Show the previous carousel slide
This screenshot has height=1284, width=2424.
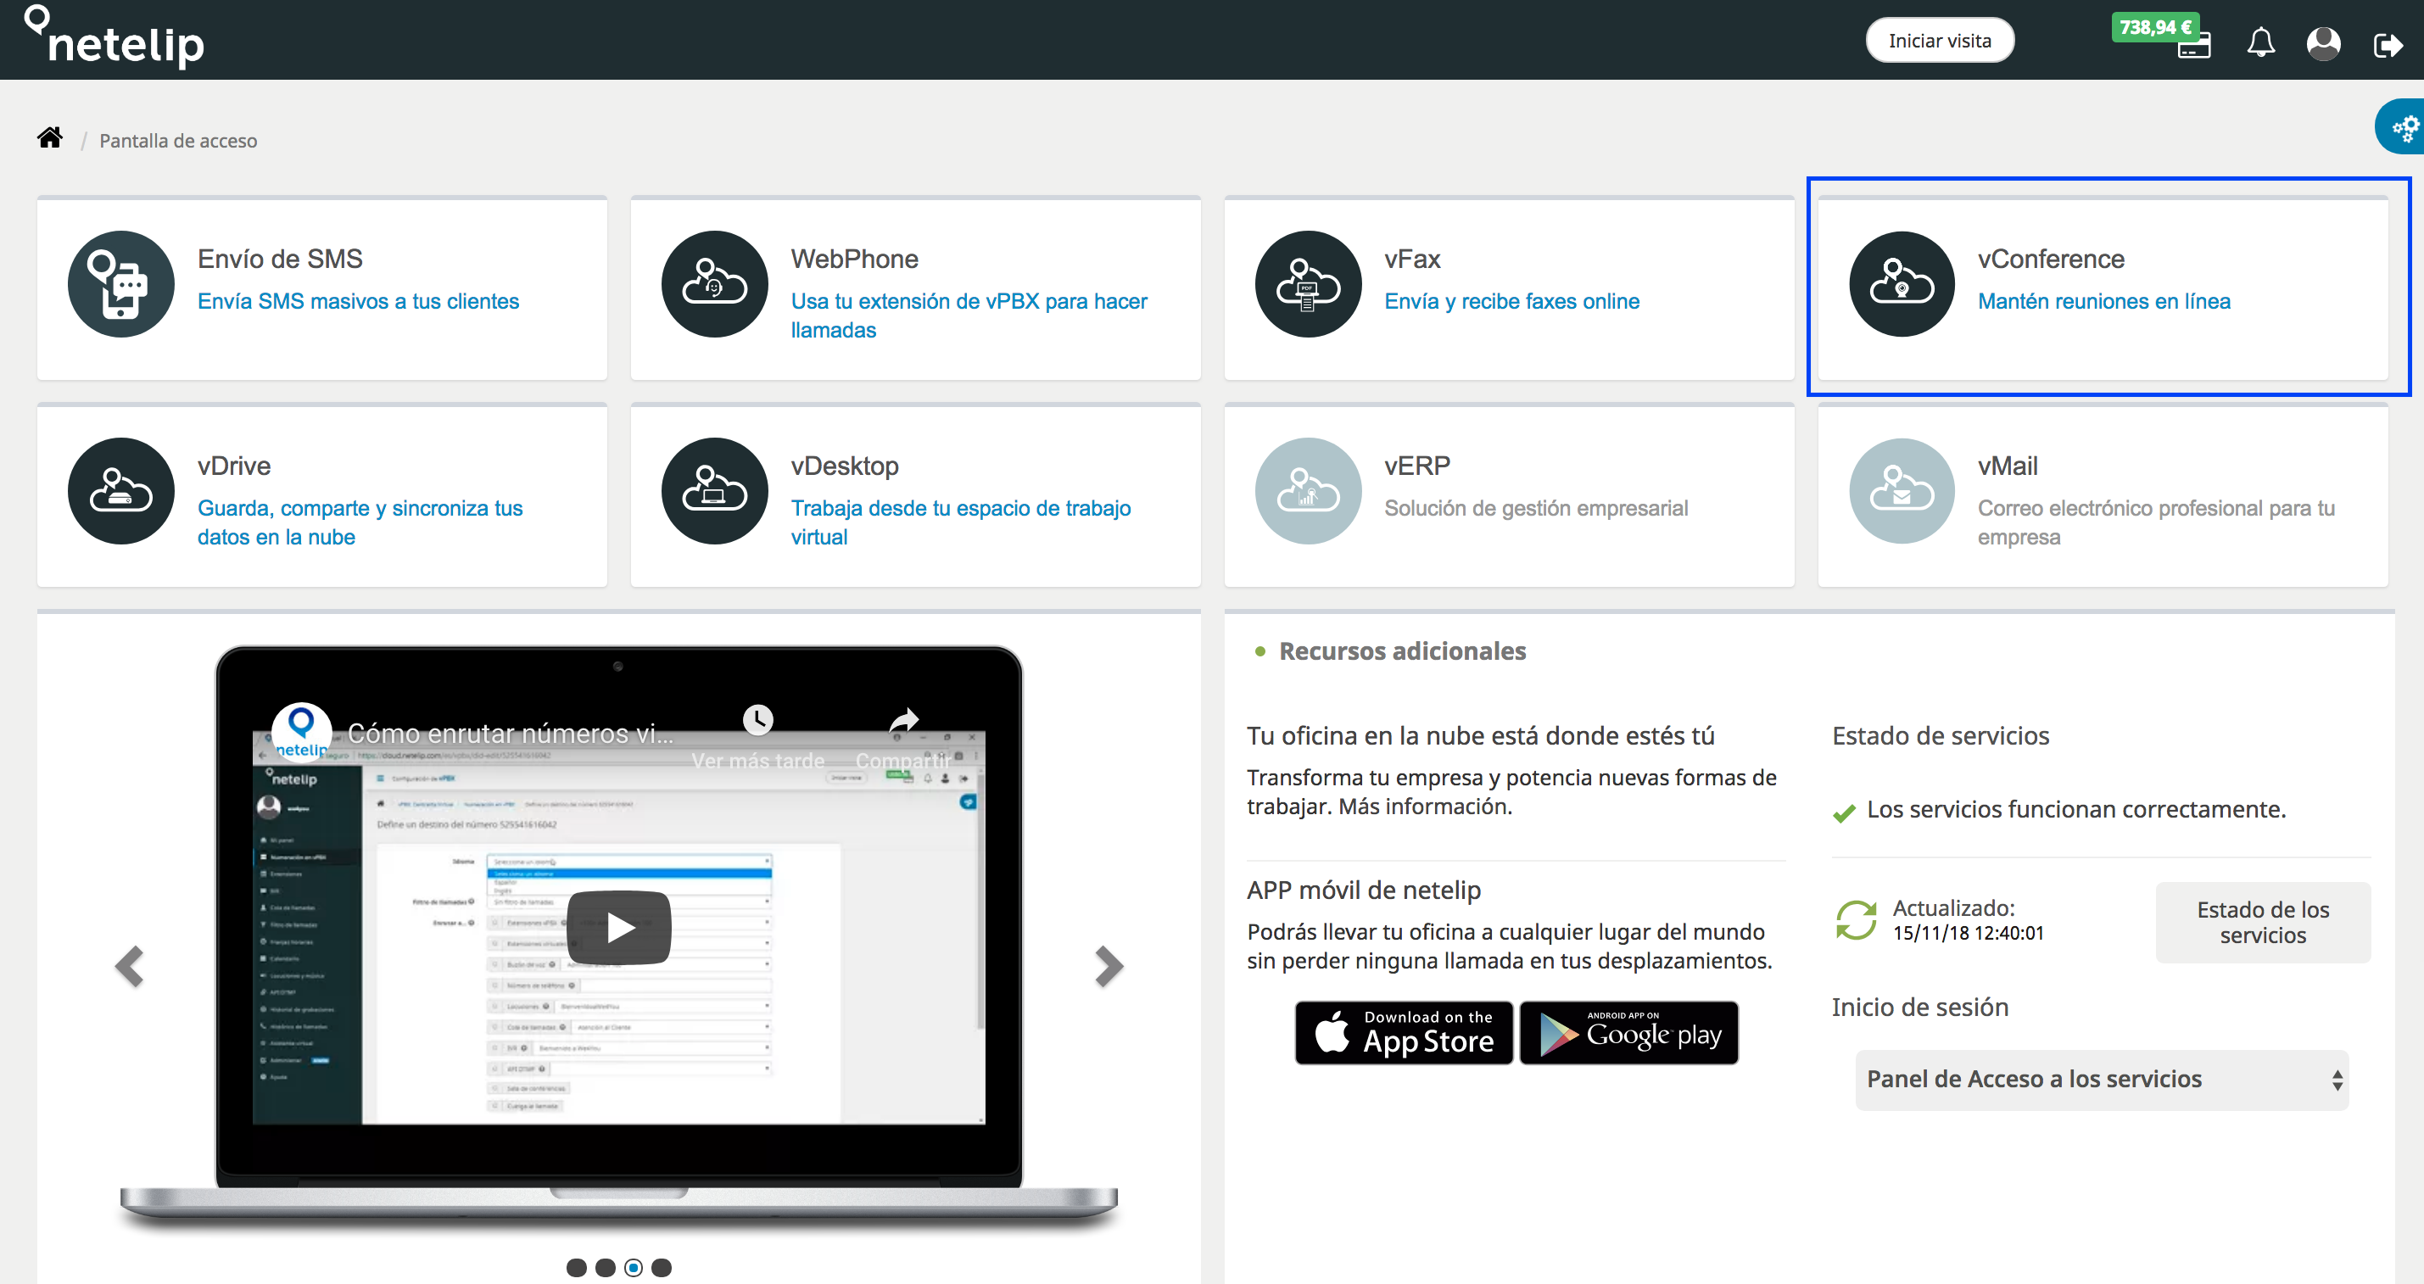point(129,966)
